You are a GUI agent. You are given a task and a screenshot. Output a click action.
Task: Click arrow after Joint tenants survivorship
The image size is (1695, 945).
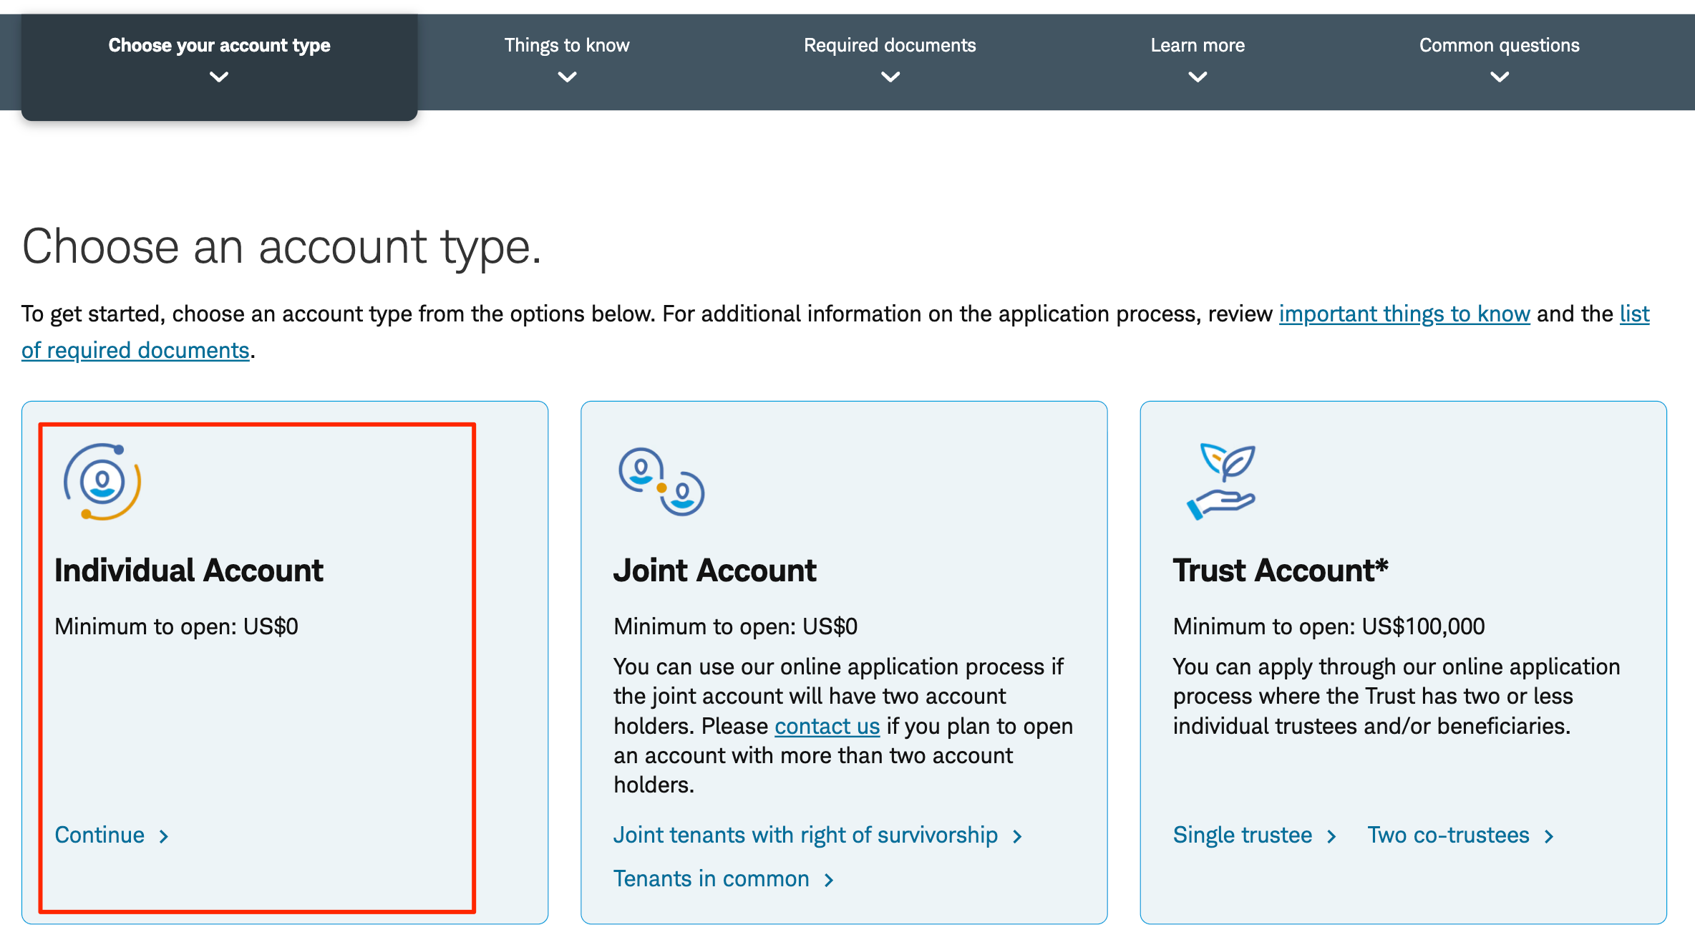tap(1017, 836)
